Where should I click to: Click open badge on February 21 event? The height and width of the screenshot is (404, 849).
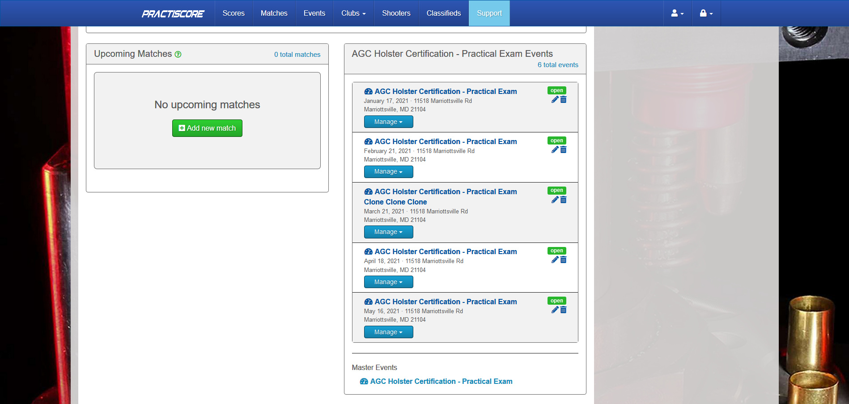click(557, 140)
